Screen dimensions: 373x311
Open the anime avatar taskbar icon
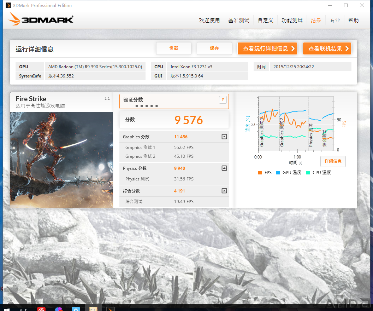[x=93, y=309]
